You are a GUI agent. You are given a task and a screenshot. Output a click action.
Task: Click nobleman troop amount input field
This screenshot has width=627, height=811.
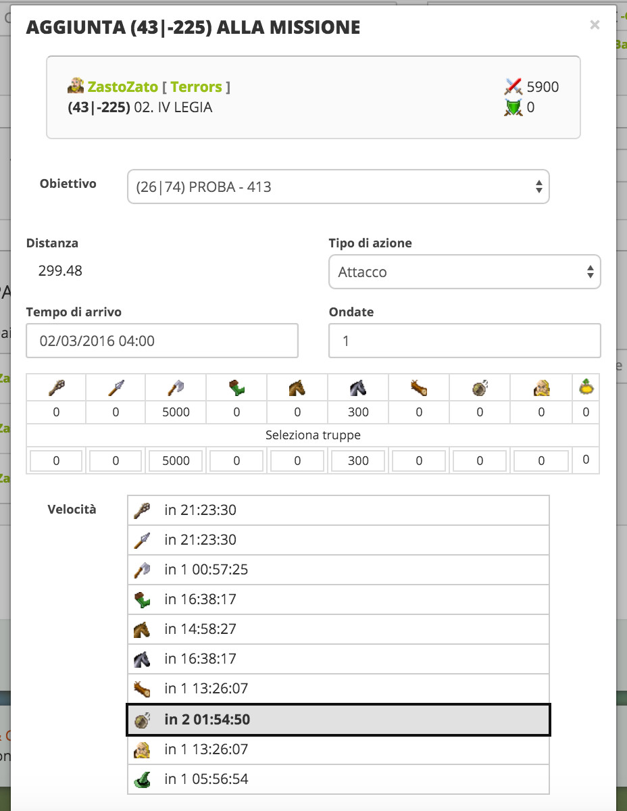coord(541,461)
